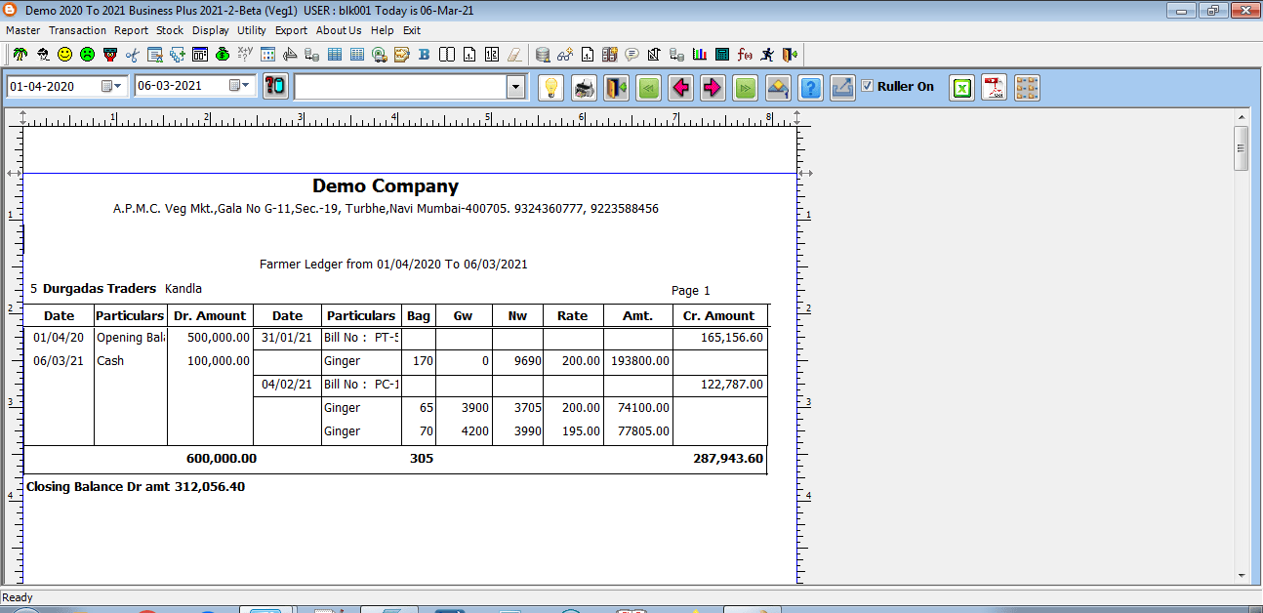1263x613 pixels.
Task: Open the Transaction menu
Action: [x=77, y=30]
